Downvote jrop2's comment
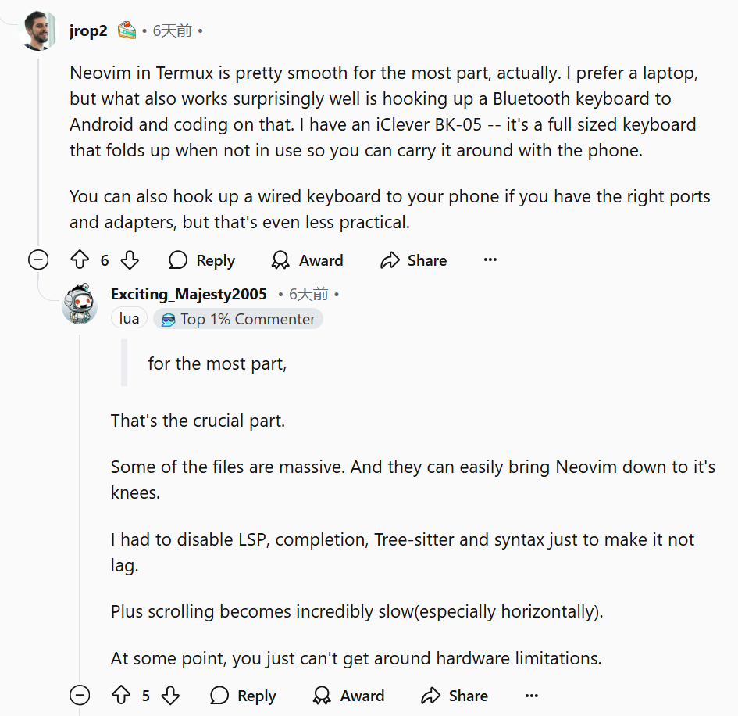This screenshot has width=738, height=716. tap(130, 260)
